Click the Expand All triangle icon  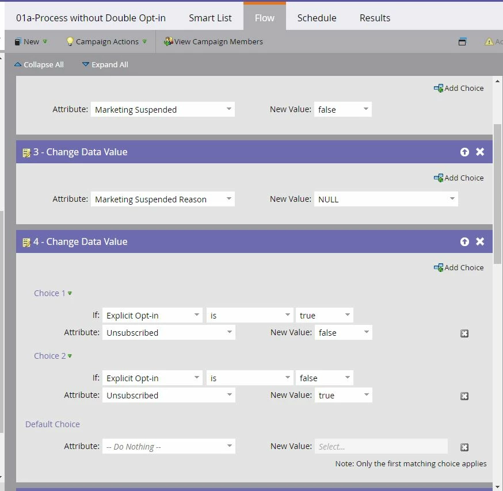click(x=86, y=64)
